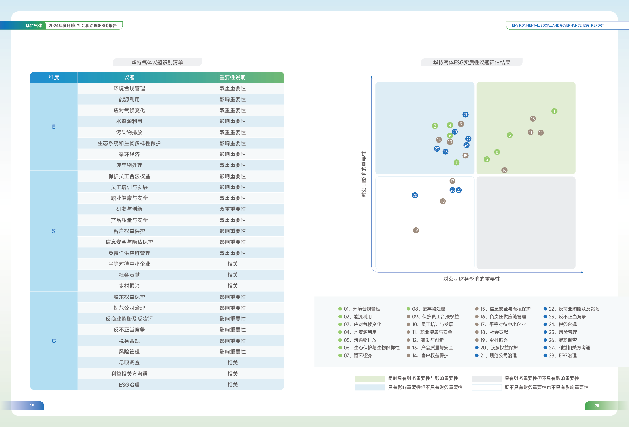The height and width of the screenshot is (427, 629).
Task: Click numbered marker 1 in the chart
Action: [x=554, y=111]
